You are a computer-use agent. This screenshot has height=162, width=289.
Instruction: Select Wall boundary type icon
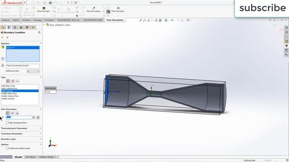point(18,81)
